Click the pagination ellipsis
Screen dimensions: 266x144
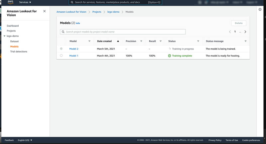pyautogui.click(x=240, y=32)
